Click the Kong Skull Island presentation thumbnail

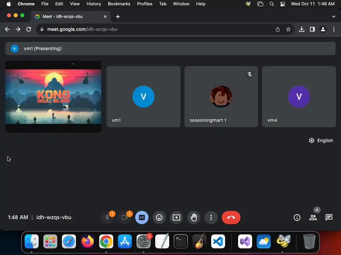tap(53, 97)
